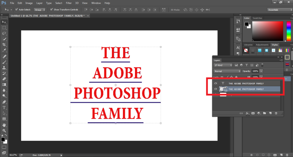Open the Normal blend mode dropdown
293x157 pixels.
(x=227, y=71)
